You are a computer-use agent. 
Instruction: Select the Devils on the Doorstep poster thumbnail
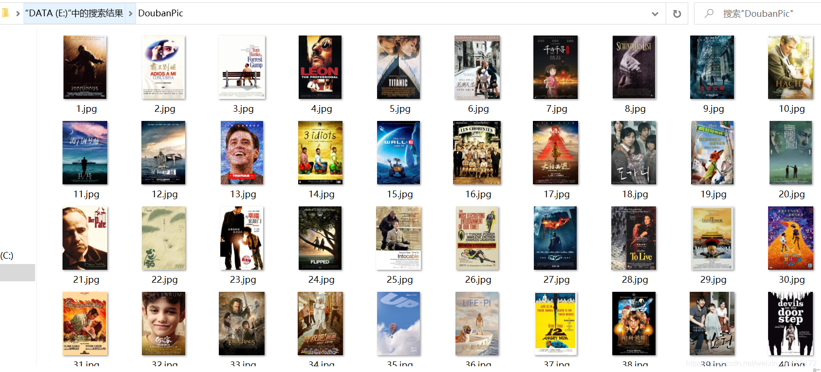[791, 324]
